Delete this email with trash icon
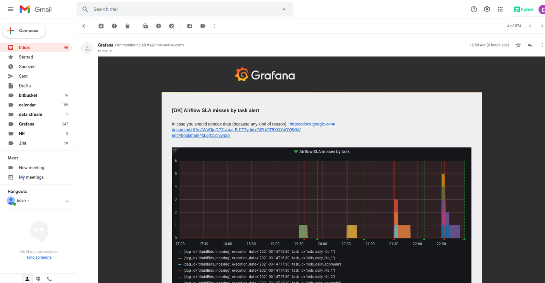This screenshot has height=283, width=545. [127, 26]
